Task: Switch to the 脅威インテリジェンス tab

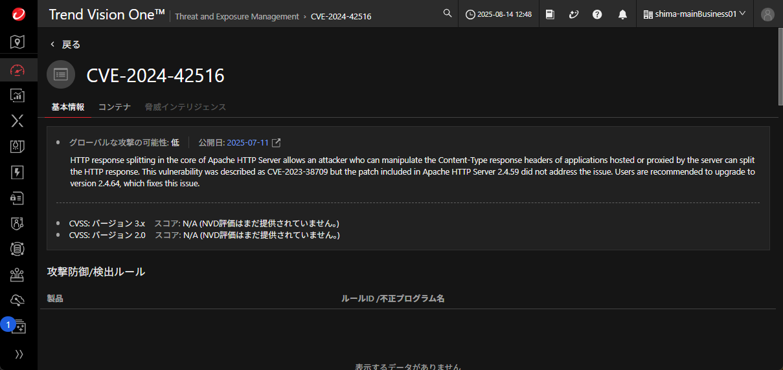Action: click(186, 107)
